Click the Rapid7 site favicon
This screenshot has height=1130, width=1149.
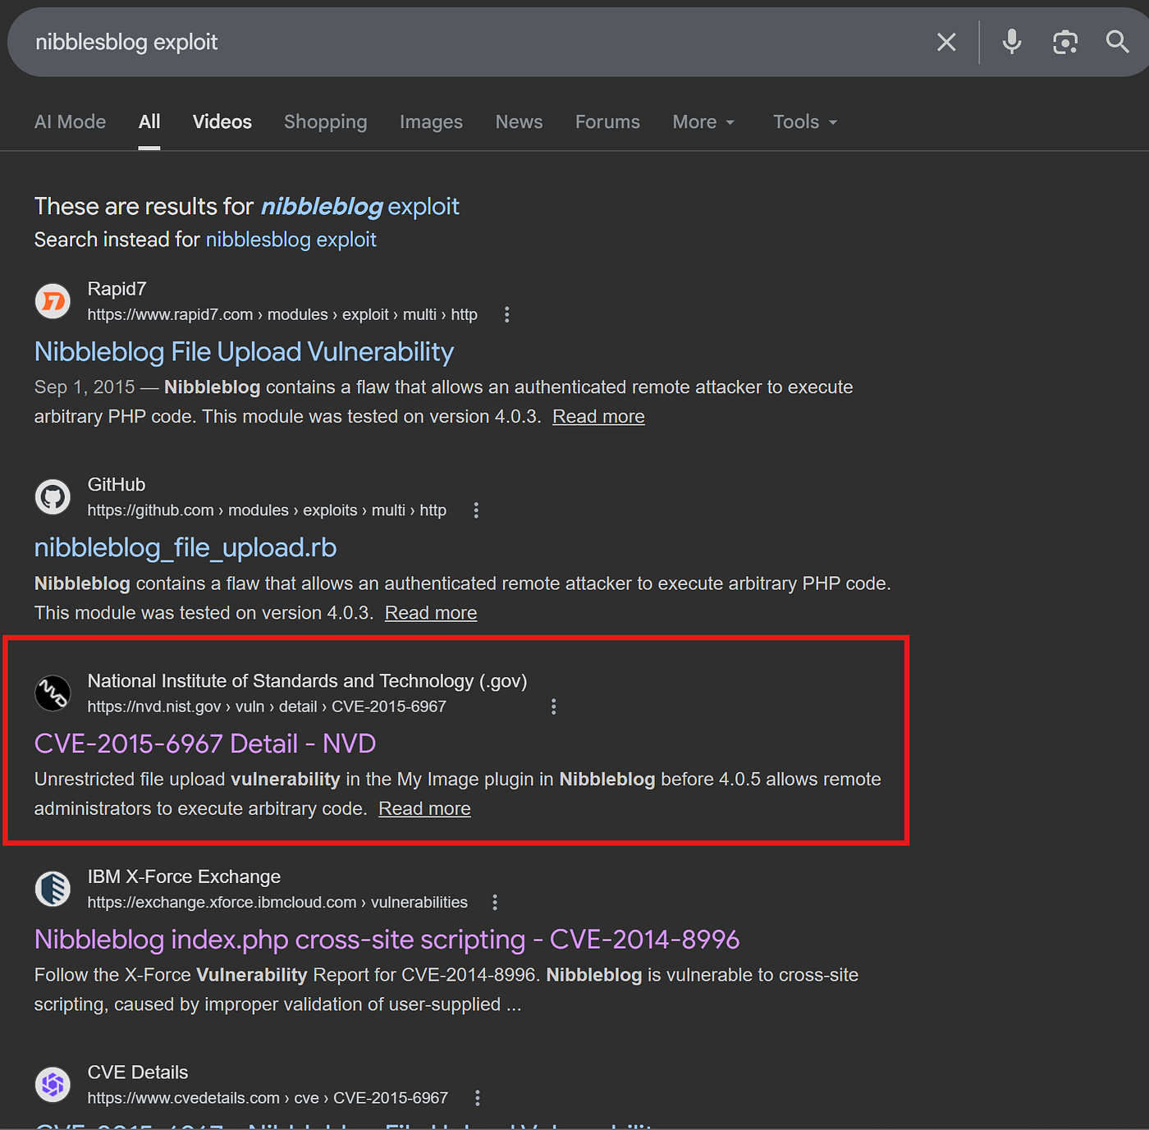click(53, 301)
